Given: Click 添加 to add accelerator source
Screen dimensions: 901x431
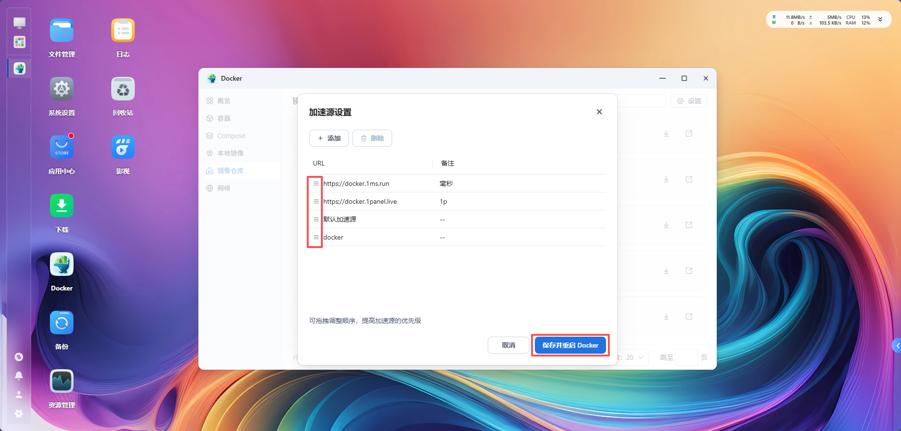Looking at the screenshot, I should coord(329,138).
